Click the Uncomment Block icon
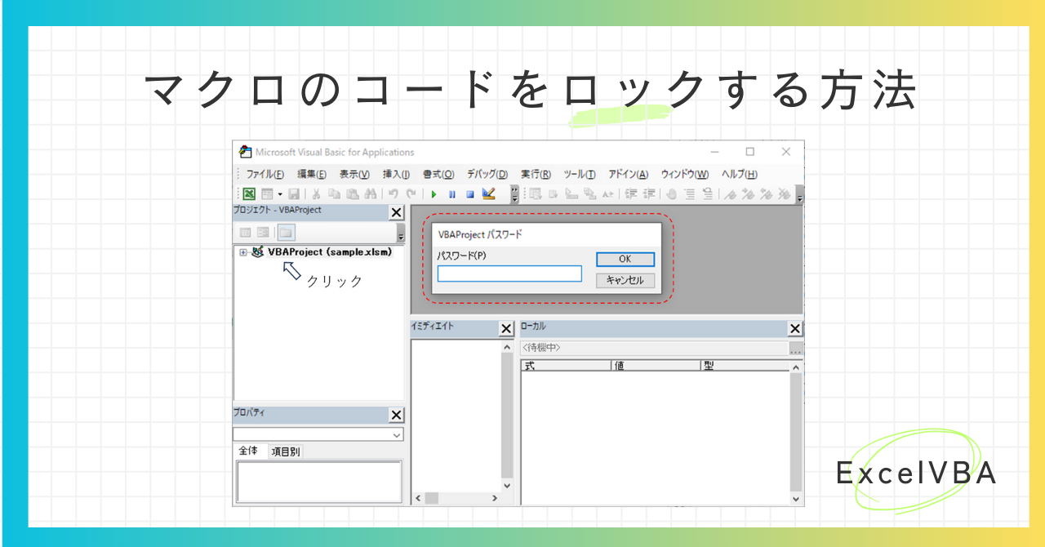 coord(708,194)
